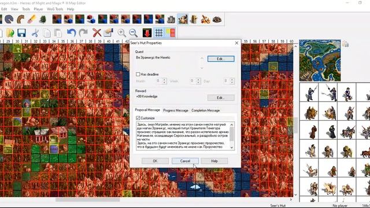Zoom in on the map
This screenshot has width=370, height=208.
[x=121, y=33]
